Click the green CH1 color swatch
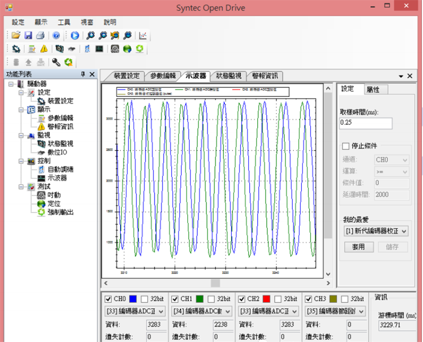Screen dimensions: 423x342 click(200, 299)
